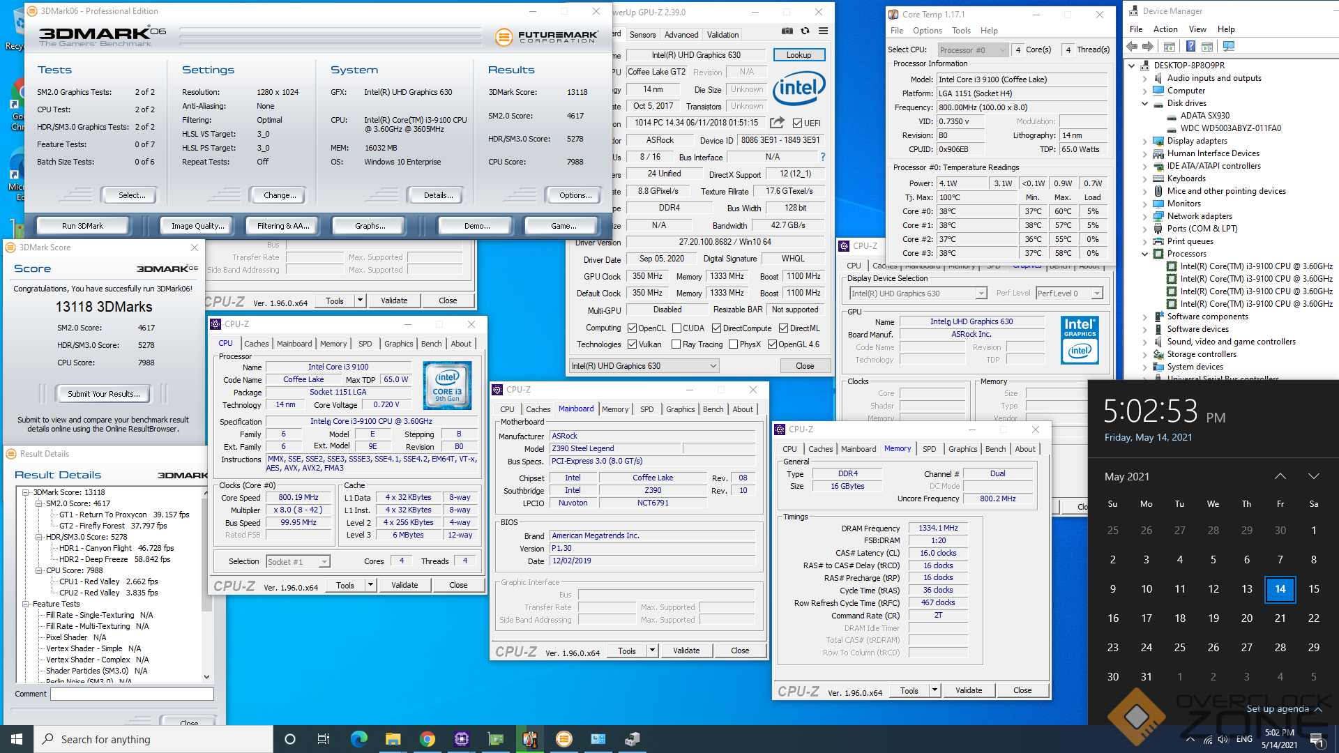Click the BIOS export share icon

[776, 123]
